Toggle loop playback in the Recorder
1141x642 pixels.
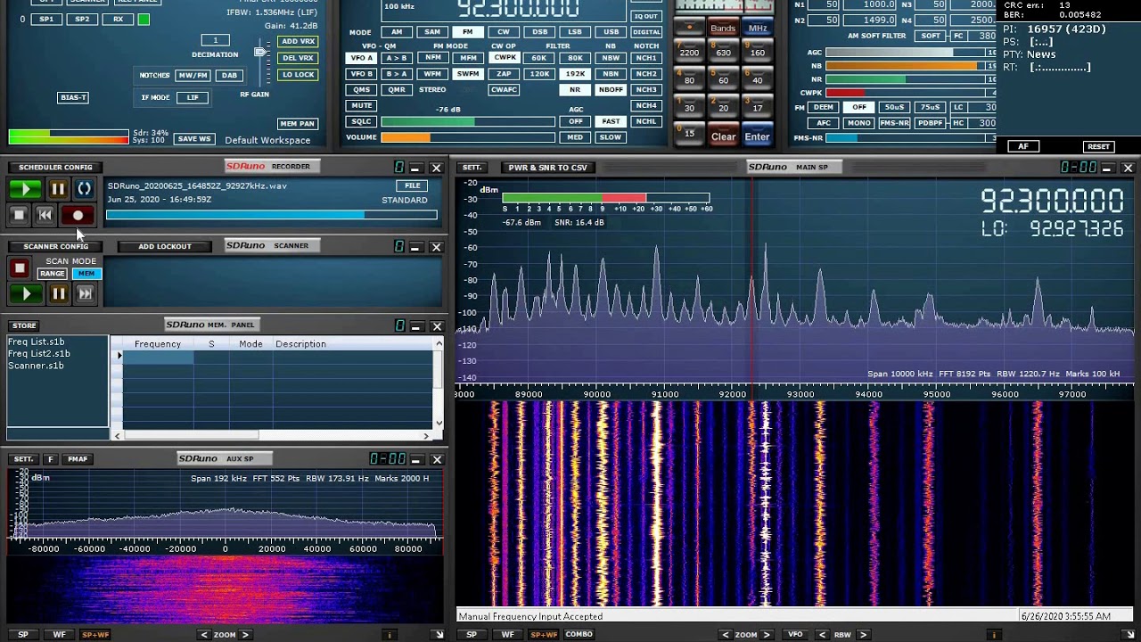pyautogui.click(x=84, y=189)
